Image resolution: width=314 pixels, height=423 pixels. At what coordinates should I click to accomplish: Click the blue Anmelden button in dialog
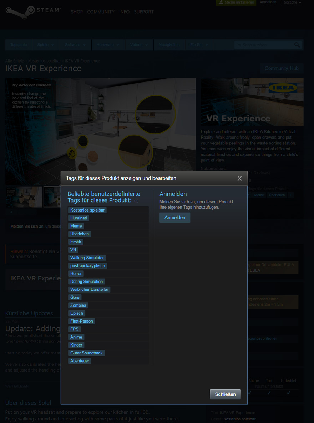click(x=175, y=218)
